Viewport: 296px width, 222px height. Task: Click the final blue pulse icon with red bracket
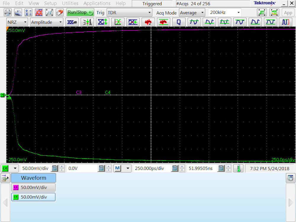pyautogui.click(x=285, y=22)
